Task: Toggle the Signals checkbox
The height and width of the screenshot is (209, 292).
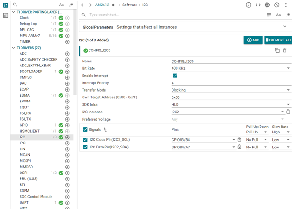Action: coord(85,129)
